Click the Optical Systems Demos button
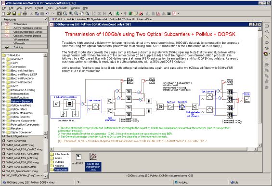Image resolution: width=272 pixels, height=186 pixels. 24,36
